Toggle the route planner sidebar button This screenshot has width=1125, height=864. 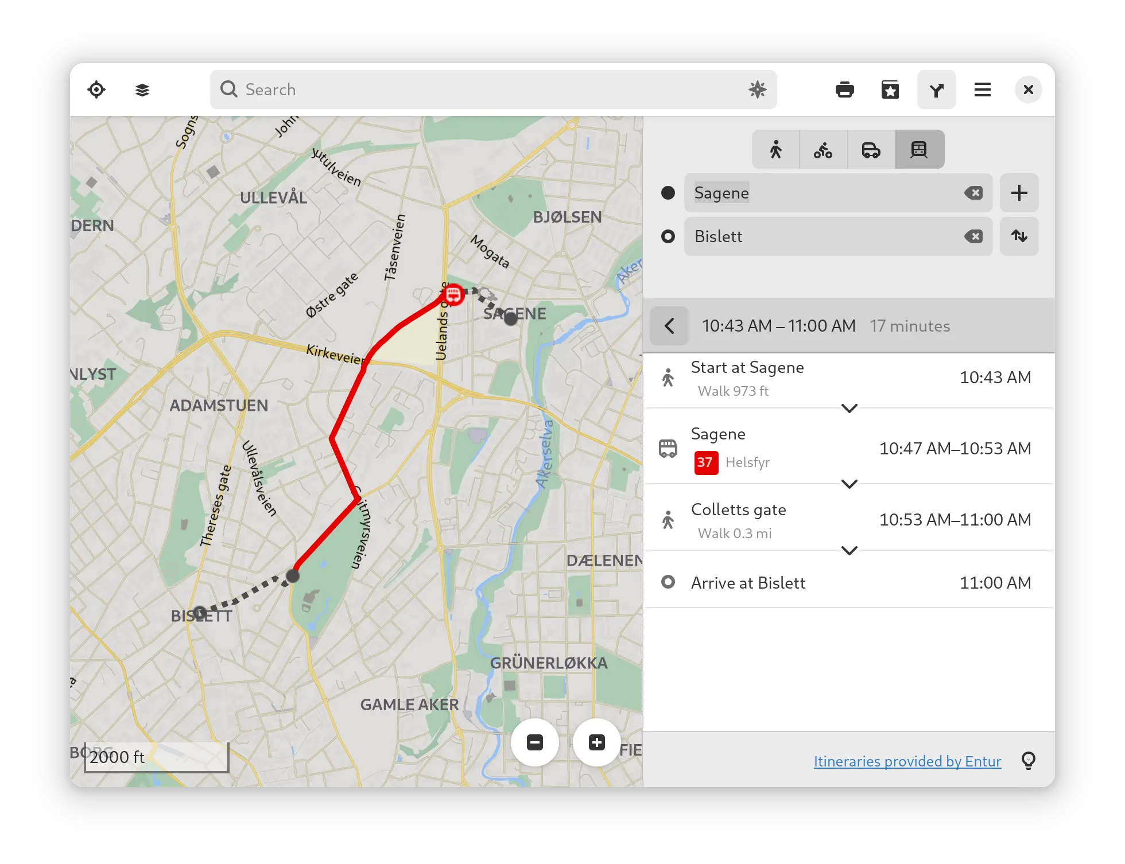pyautogui.click(x=936, y=89)
